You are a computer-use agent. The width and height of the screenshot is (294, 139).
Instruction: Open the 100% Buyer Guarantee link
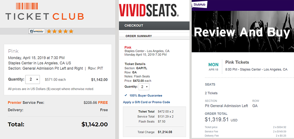(146, 95)
